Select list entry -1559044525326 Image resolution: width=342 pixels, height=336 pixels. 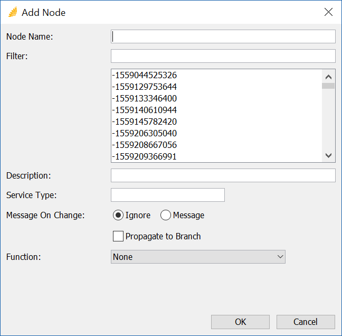pos(216,75)
